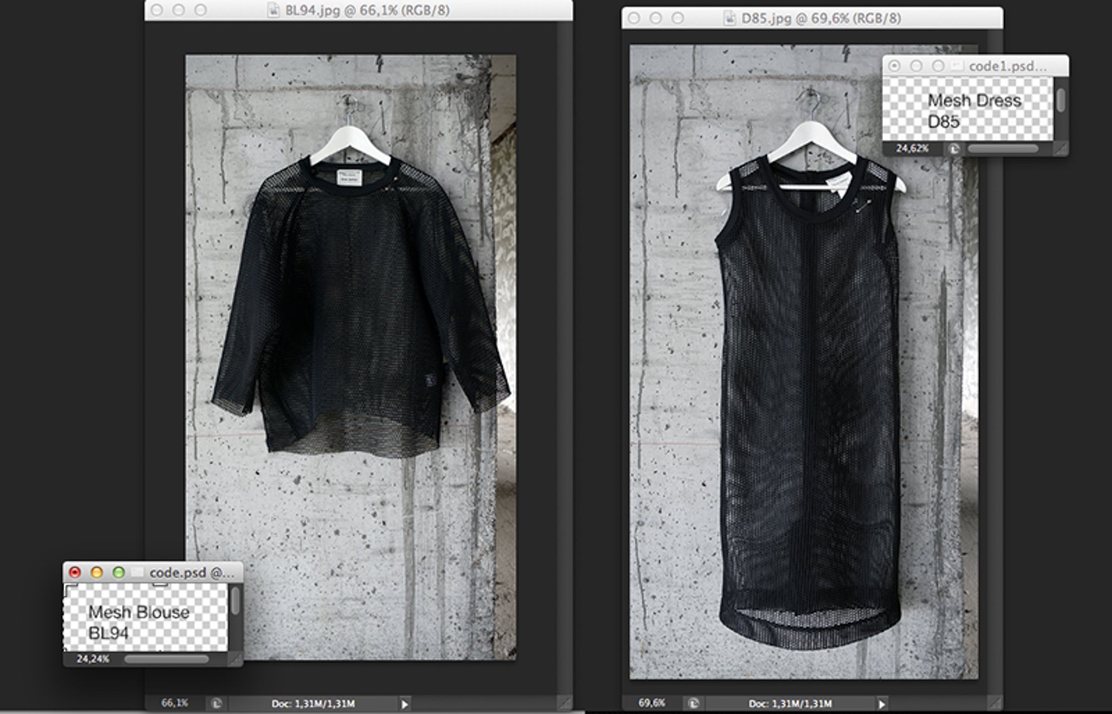Screen dimensions: 1112x714
Task: Click the proxy icon in code.psd title bar
Action: (138, 572)
